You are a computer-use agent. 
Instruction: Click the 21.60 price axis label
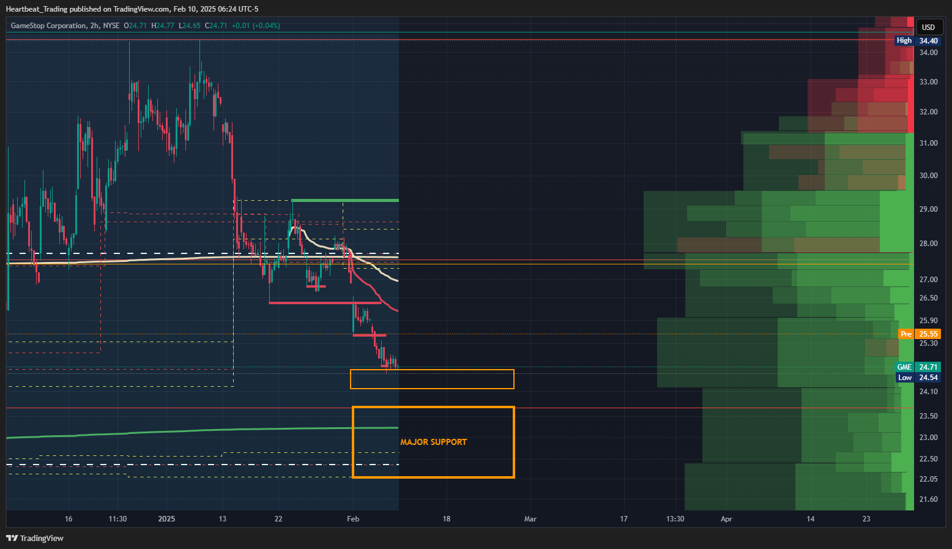click(x=928, y=499)
